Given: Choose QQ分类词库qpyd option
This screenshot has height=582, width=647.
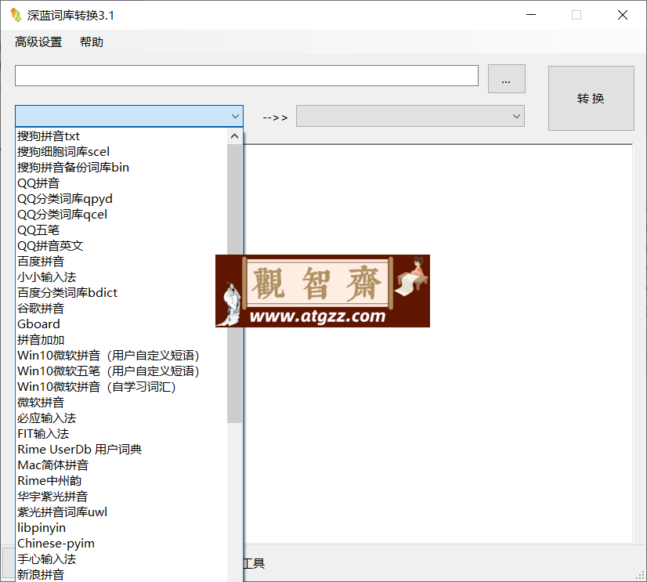Looking at the screenshot, I should 121,198.
